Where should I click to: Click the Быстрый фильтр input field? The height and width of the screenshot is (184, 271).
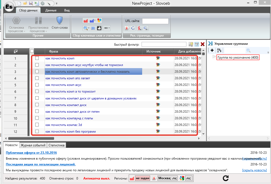point(164,44)
